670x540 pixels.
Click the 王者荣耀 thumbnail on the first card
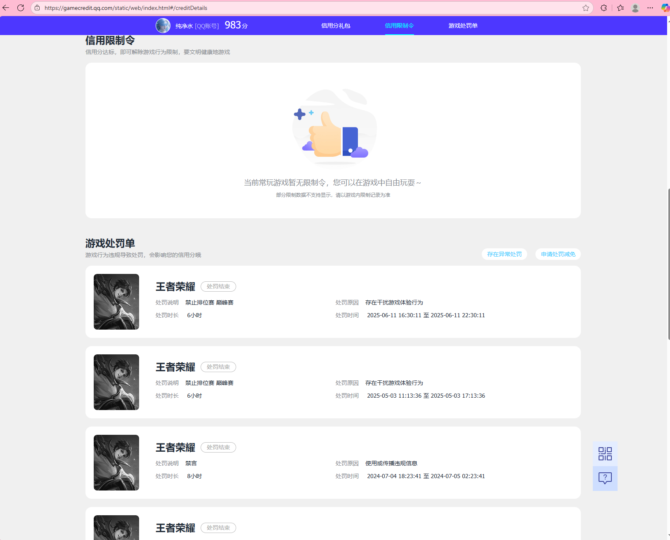pyautogui.click(x=116, y=302)
